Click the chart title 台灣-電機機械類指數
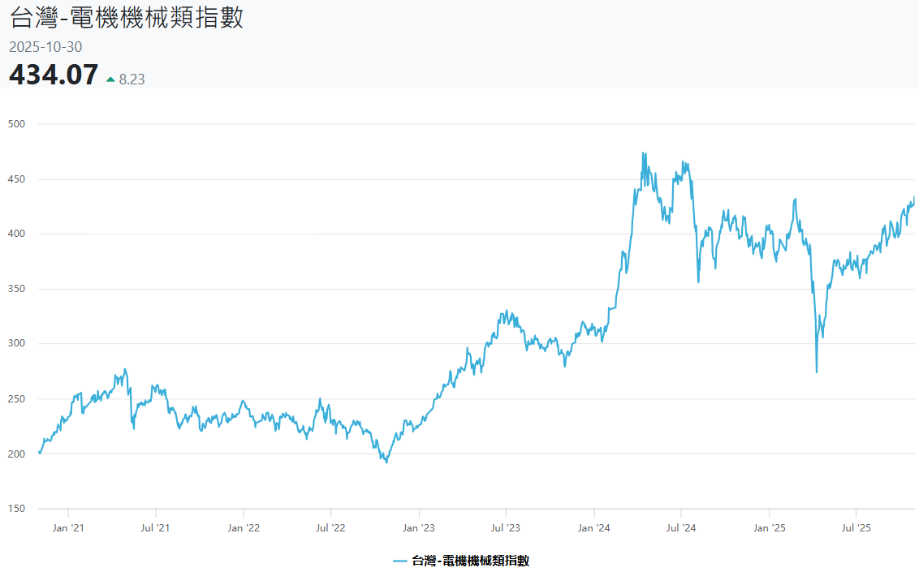Screen dimensions: 919x572 [126, 19]
